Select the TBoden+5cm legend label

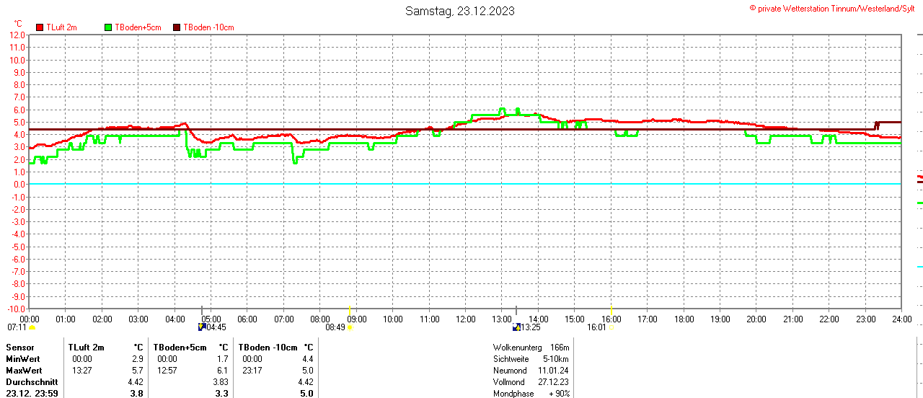(137, 27)
